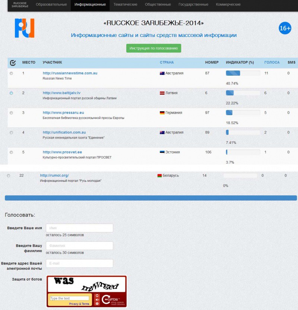Open the Информационные tab

(90, 4)
